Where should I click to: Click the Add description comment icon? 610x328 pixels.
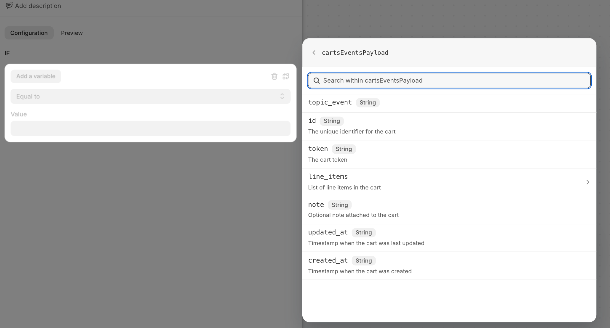[x=9, y=6]
